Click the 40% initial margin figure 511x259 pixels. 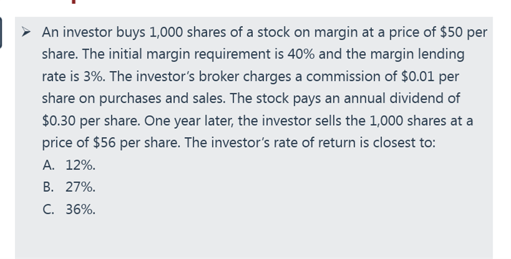(x=301, y=54)
